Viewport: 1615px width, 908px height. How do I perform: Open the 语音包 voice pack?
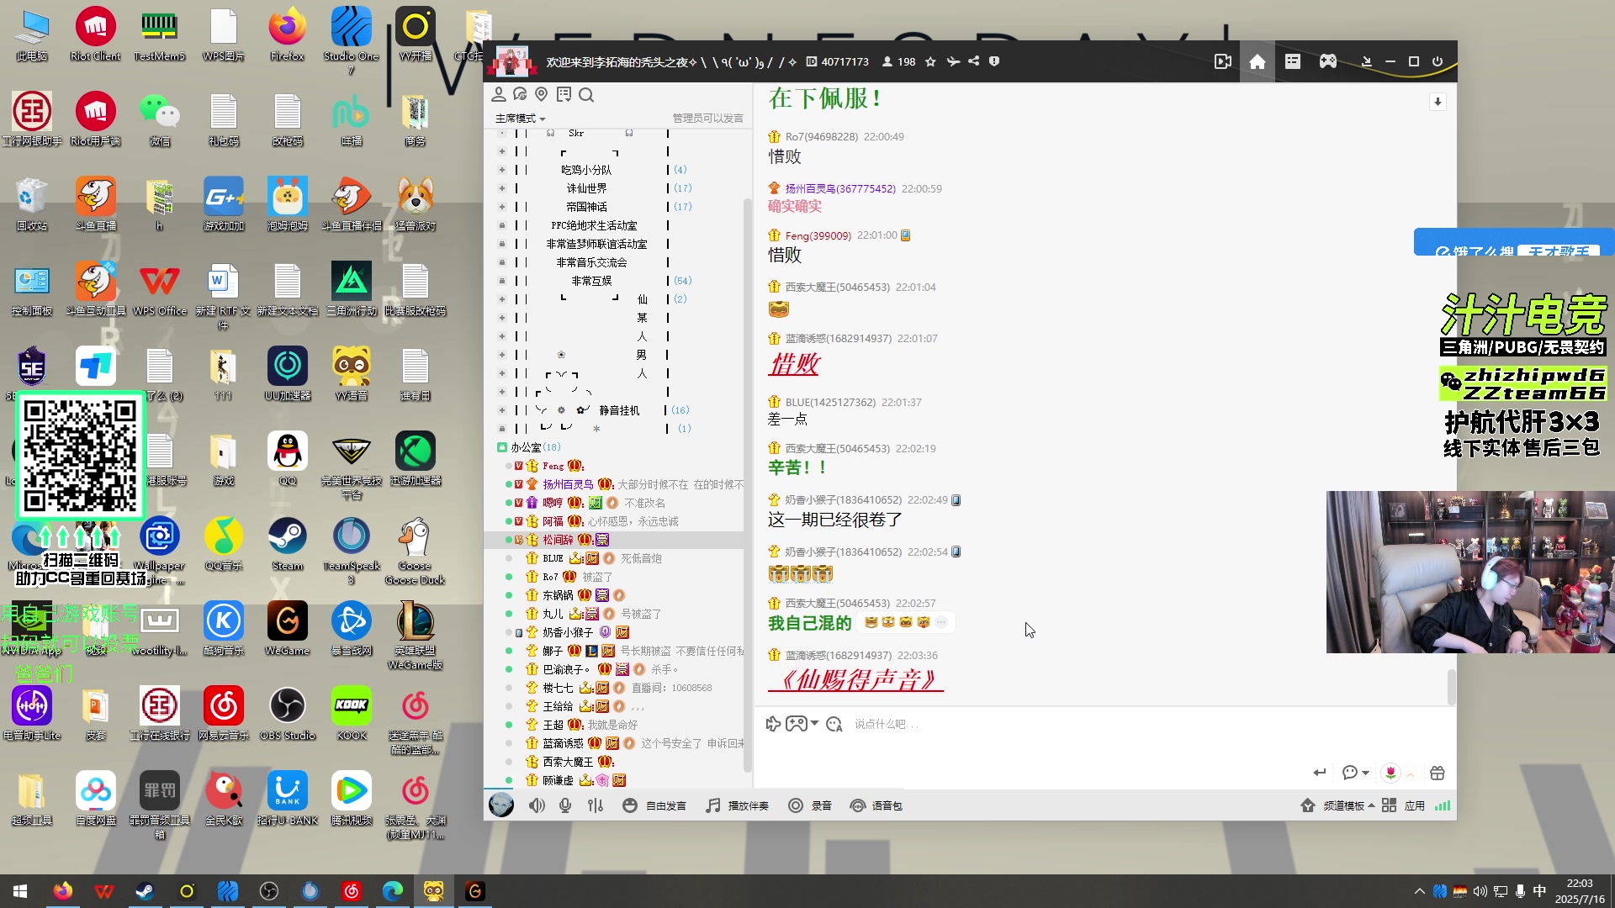point(876,805)
